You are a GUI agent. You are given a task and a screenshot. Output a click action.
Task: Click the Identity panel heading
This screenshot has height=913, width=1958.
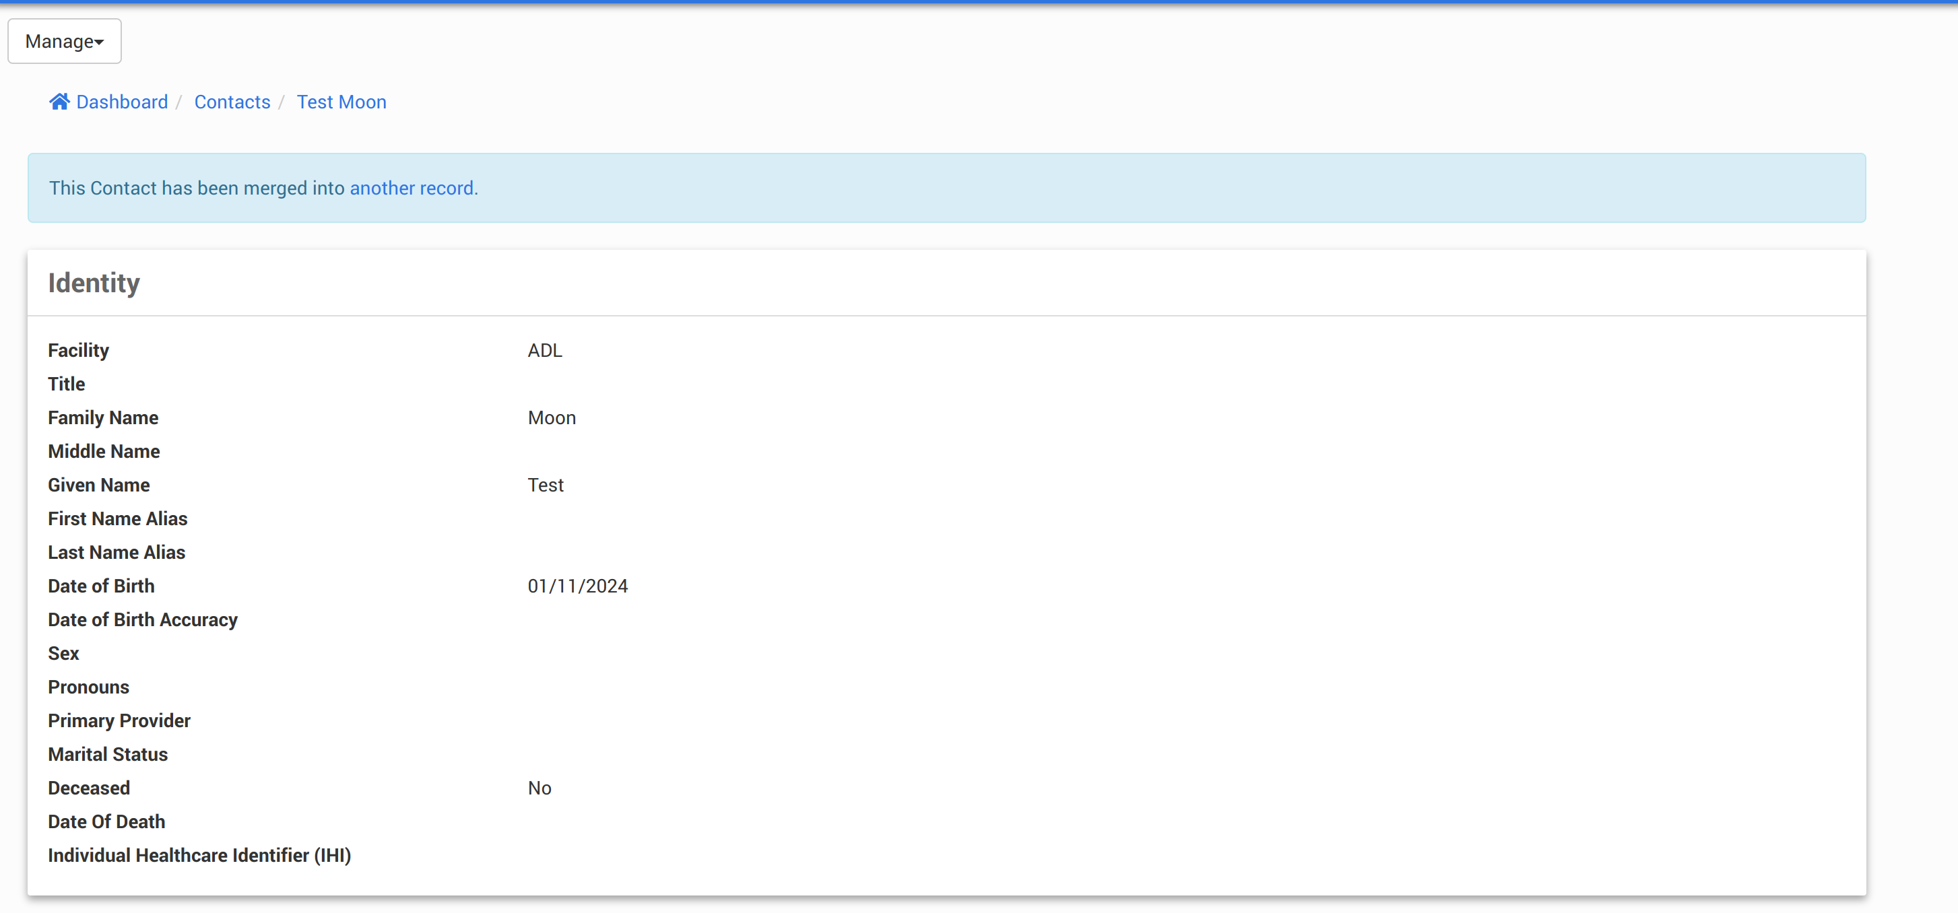[94, 283]
